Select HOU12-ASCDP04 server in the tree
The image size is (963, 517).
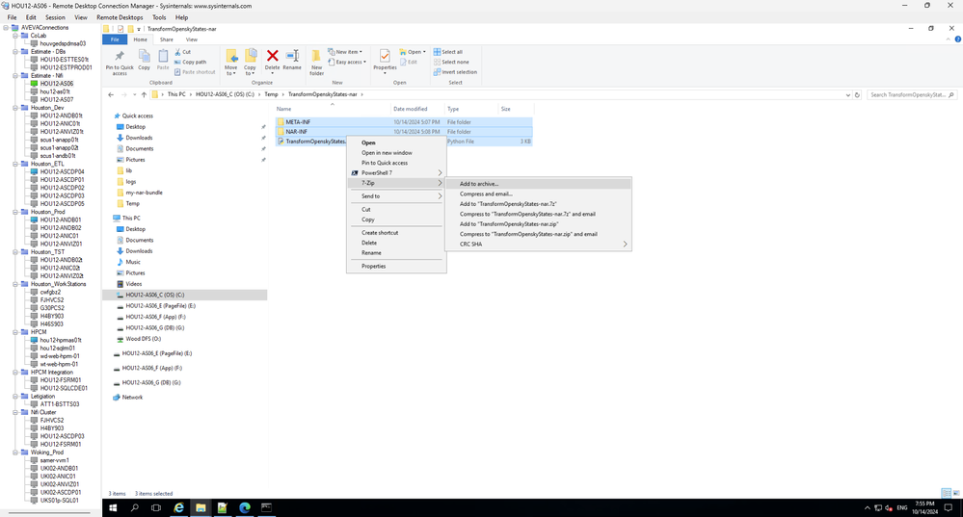[62, 172]
